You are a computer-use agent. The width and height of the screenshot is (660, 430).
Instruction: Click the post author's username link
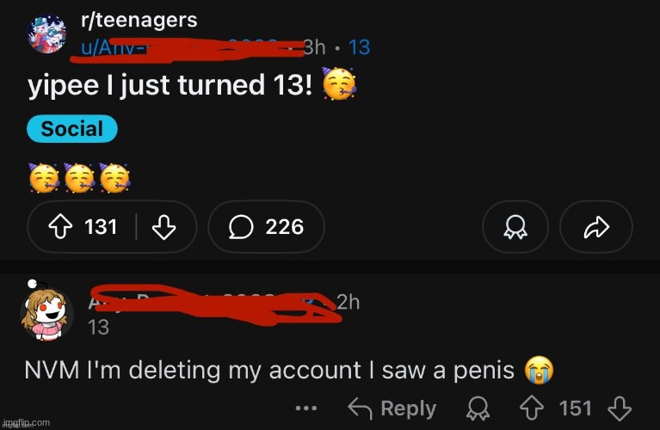185,47
